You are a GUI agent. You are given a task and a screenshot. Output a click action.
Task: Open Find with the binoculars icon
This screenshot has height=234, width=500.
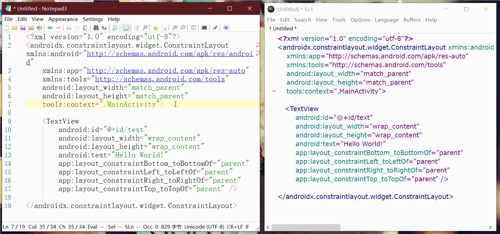(x=96, y=28)
